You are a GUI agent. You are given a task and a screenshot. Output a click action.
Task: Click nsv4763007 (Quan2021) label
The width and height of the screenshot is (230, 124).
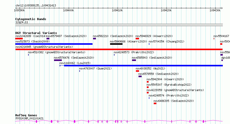click(95, 68)
